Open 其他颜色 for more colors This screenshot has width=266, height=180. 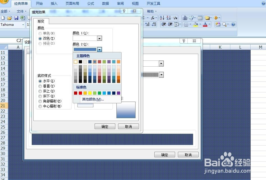(92, 99)
